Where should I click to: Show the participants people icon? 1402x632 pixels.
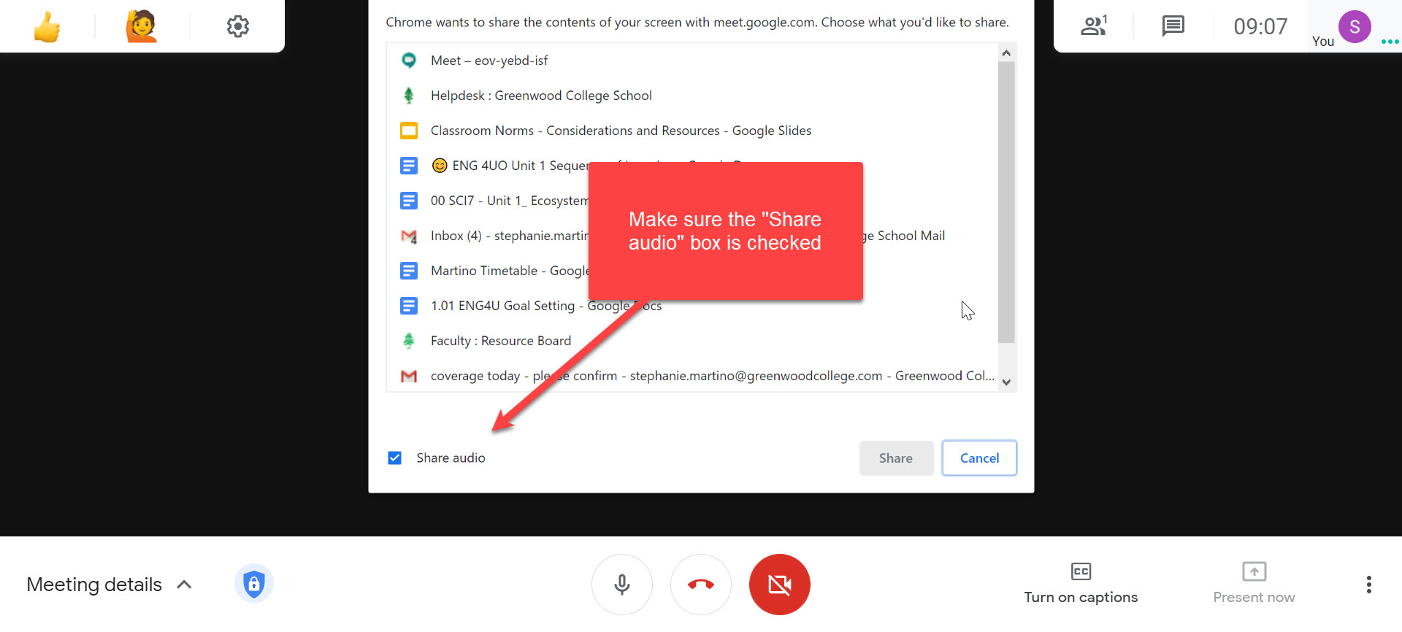click(x=1094, y=26)
